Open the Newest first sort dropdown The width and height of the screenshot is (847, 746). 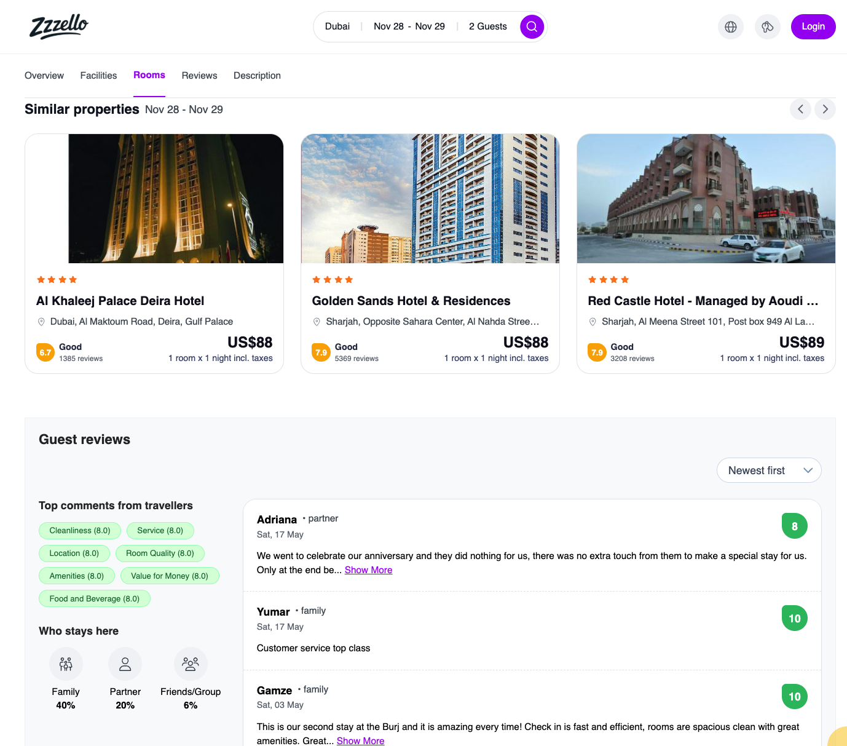click(x=768, y=470)
